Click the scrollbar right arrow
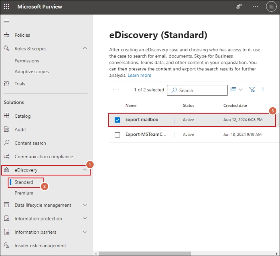280x256 pixels. pyautogui.click(x=277, y=254)
